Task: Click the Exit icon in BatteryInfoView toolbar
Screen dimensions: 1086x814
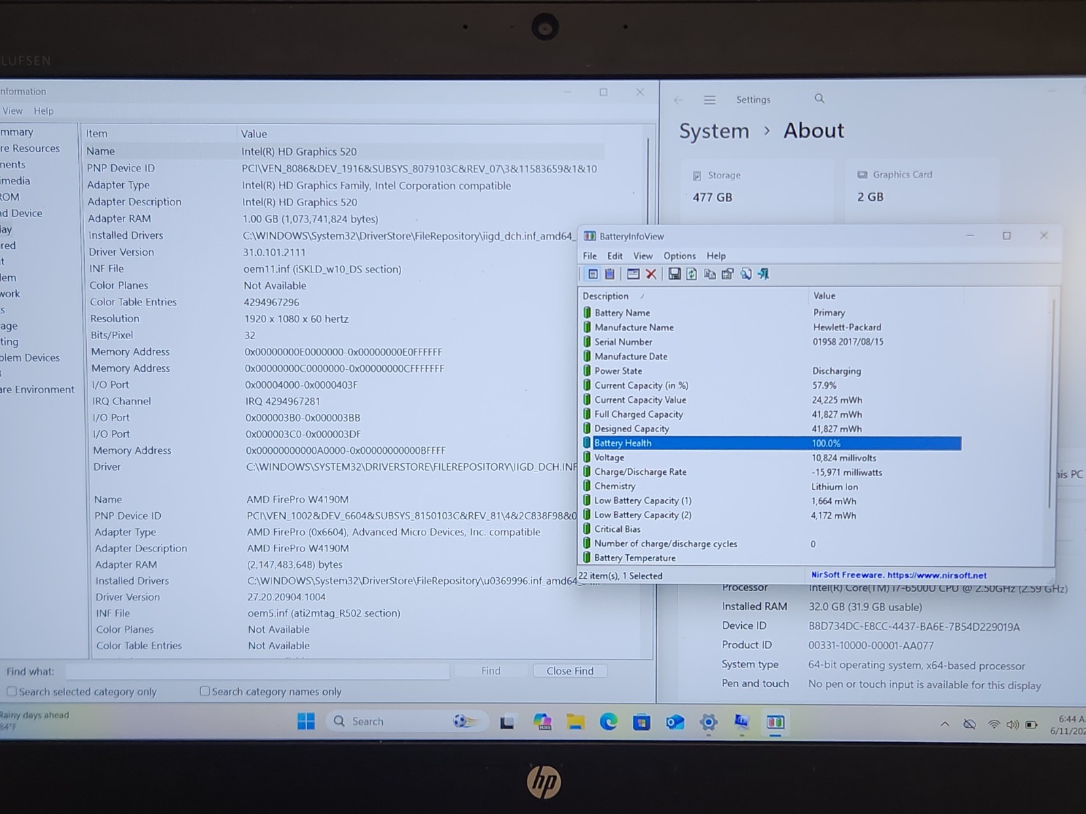Action: (763, 274)
